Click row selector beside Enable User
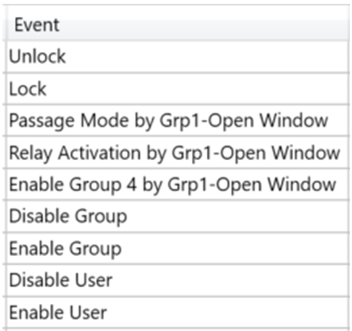 tap(5, 312)
